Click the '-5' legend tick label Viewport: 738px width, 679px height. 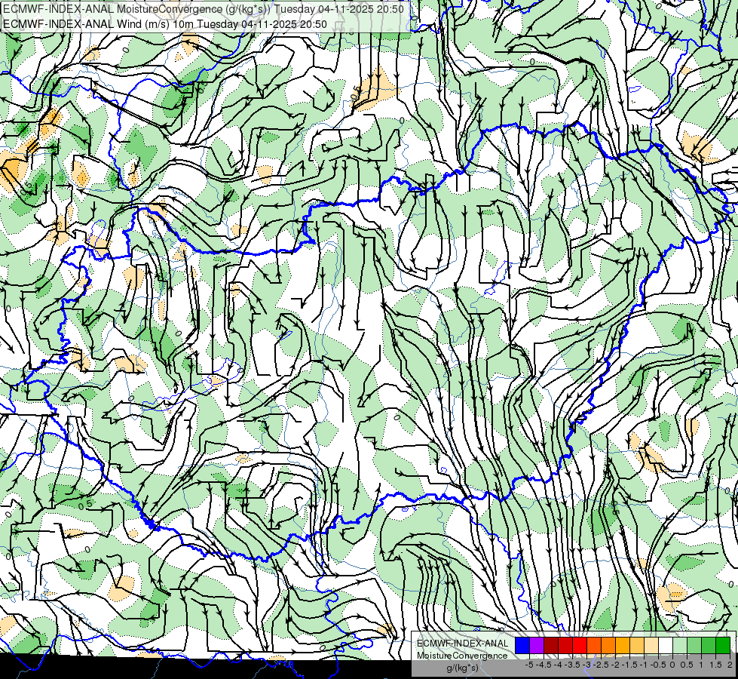click(529, 665)
